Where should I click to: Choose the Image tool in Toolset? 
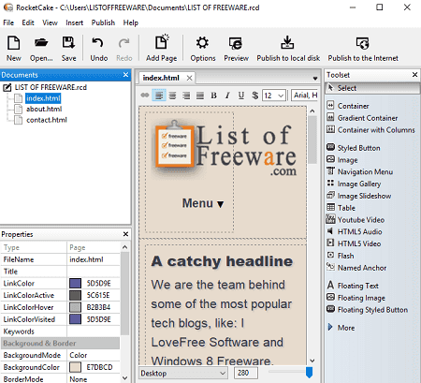coord(342,160)
